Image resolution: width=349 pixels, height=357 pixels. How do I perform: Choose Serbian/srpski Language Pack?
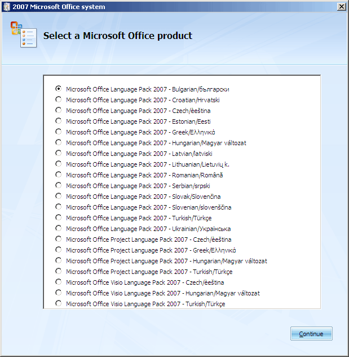point(59,185)
